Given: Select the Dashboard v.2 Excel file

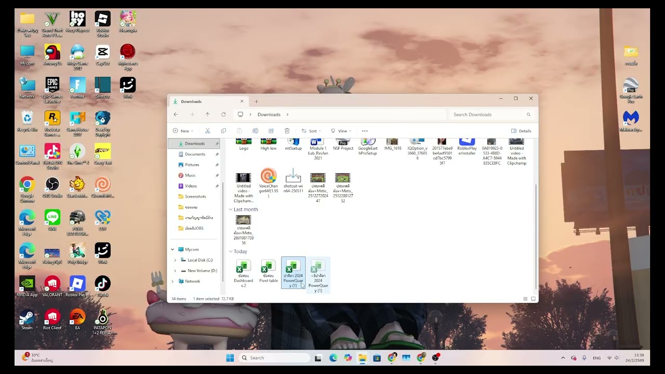Looking at the screenshot, I should click(243, 274).
